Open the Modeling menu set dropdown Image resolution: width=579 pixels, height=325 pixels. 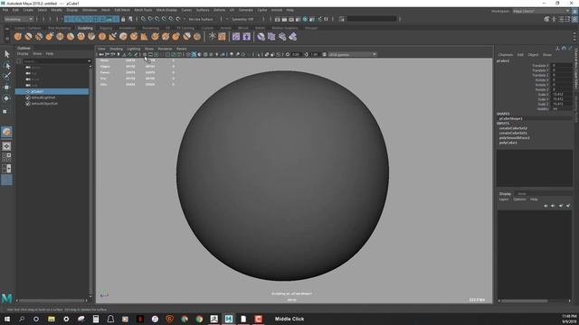pyautogui.click(x=18, y=19)
